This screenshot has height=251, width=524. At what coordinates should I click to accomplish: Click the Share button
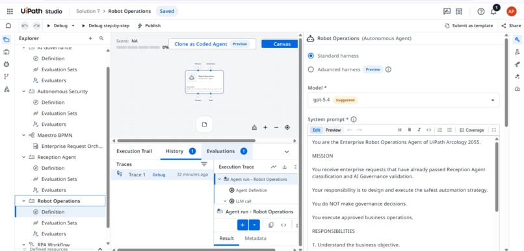(511, 26)
